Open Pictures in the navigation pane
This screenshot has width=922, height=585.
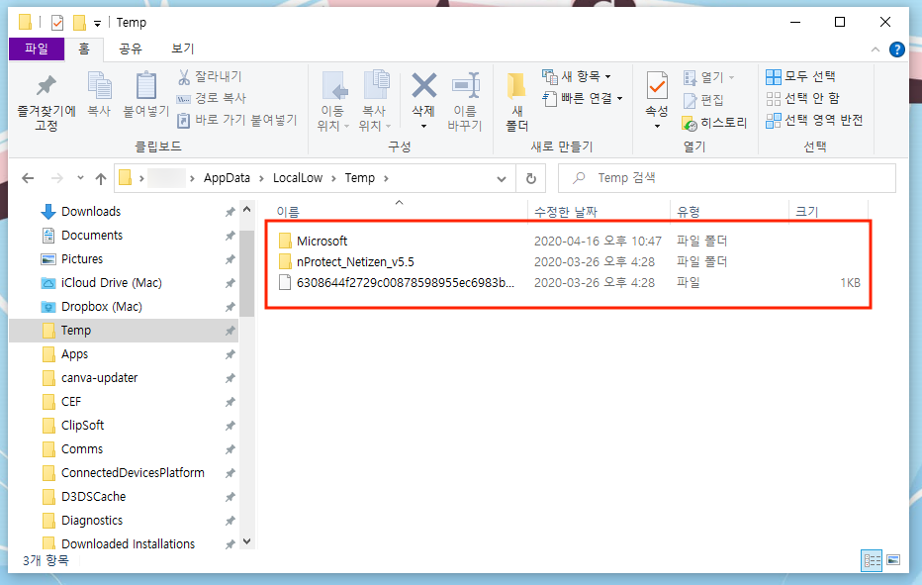82,259
